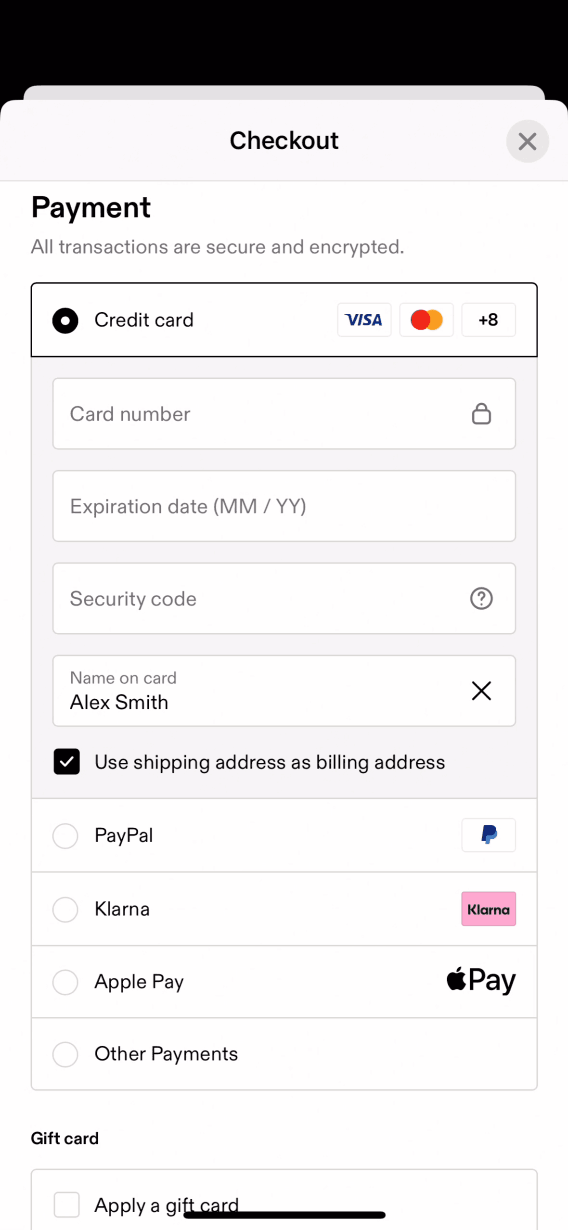Image resolution: width=568 pixels, height=1230 pixels.
Task: Click the Apple Pay logo
Action: (480, 981)
